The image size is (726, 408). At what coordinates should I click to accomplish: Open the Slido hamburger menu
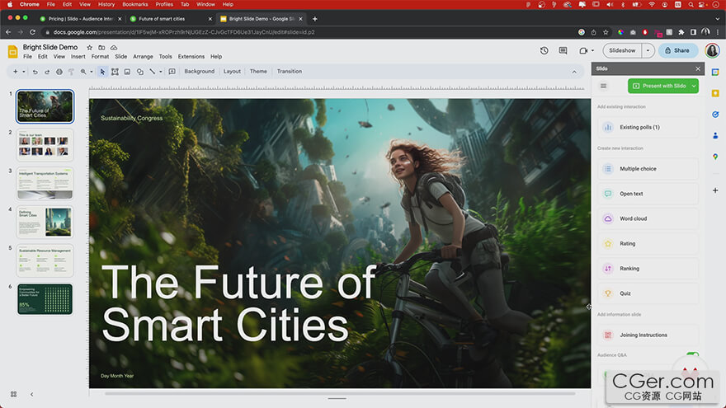[x=603, y=86]
